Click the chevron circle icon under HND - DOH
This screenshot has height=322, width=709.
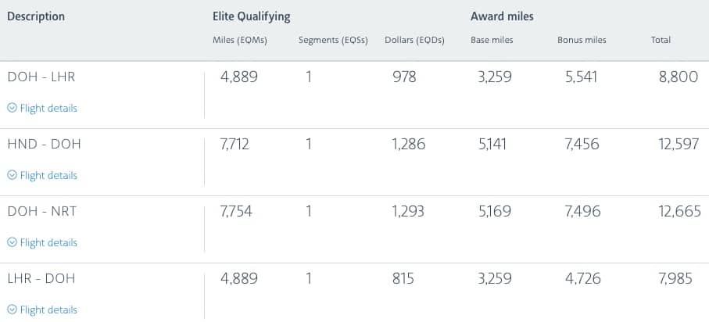pyautogui.click(x=13, y=175)
